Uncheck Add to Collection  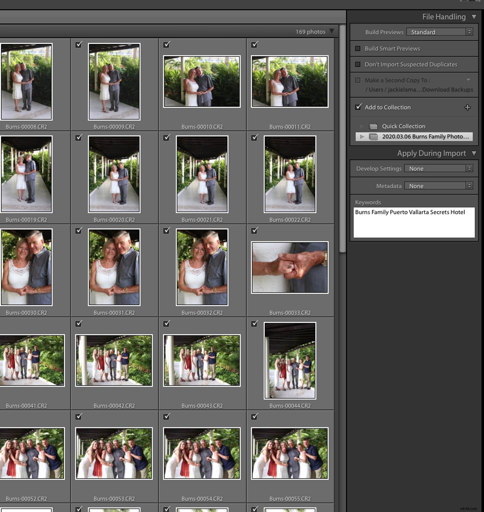point(358,107)
